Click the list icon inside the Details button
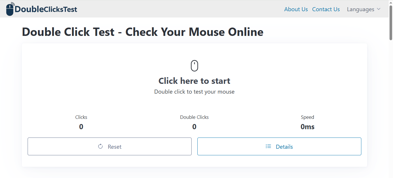 pos(268,146)
